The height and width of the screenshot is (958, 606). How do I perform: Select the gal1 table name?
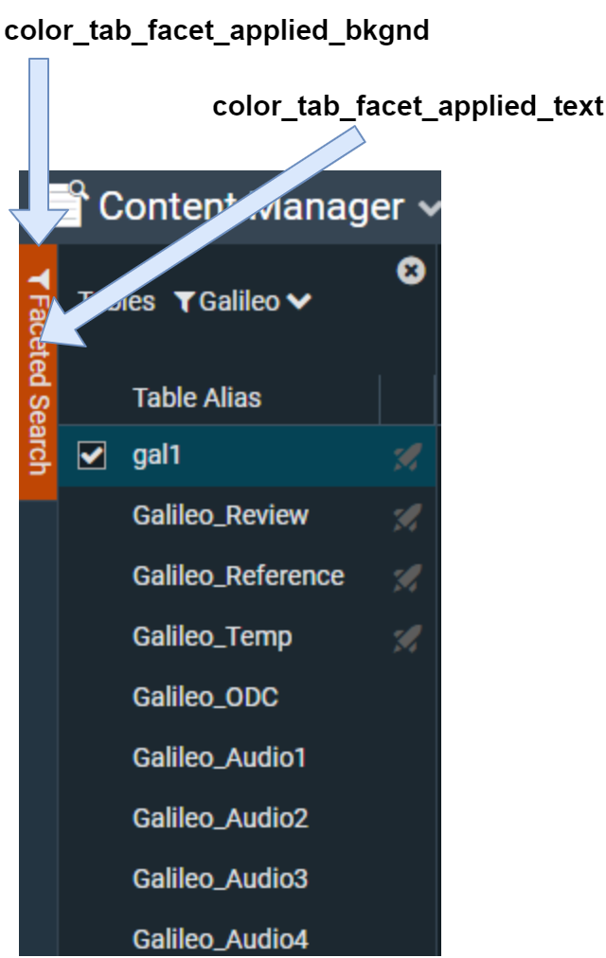coord(156,456)
